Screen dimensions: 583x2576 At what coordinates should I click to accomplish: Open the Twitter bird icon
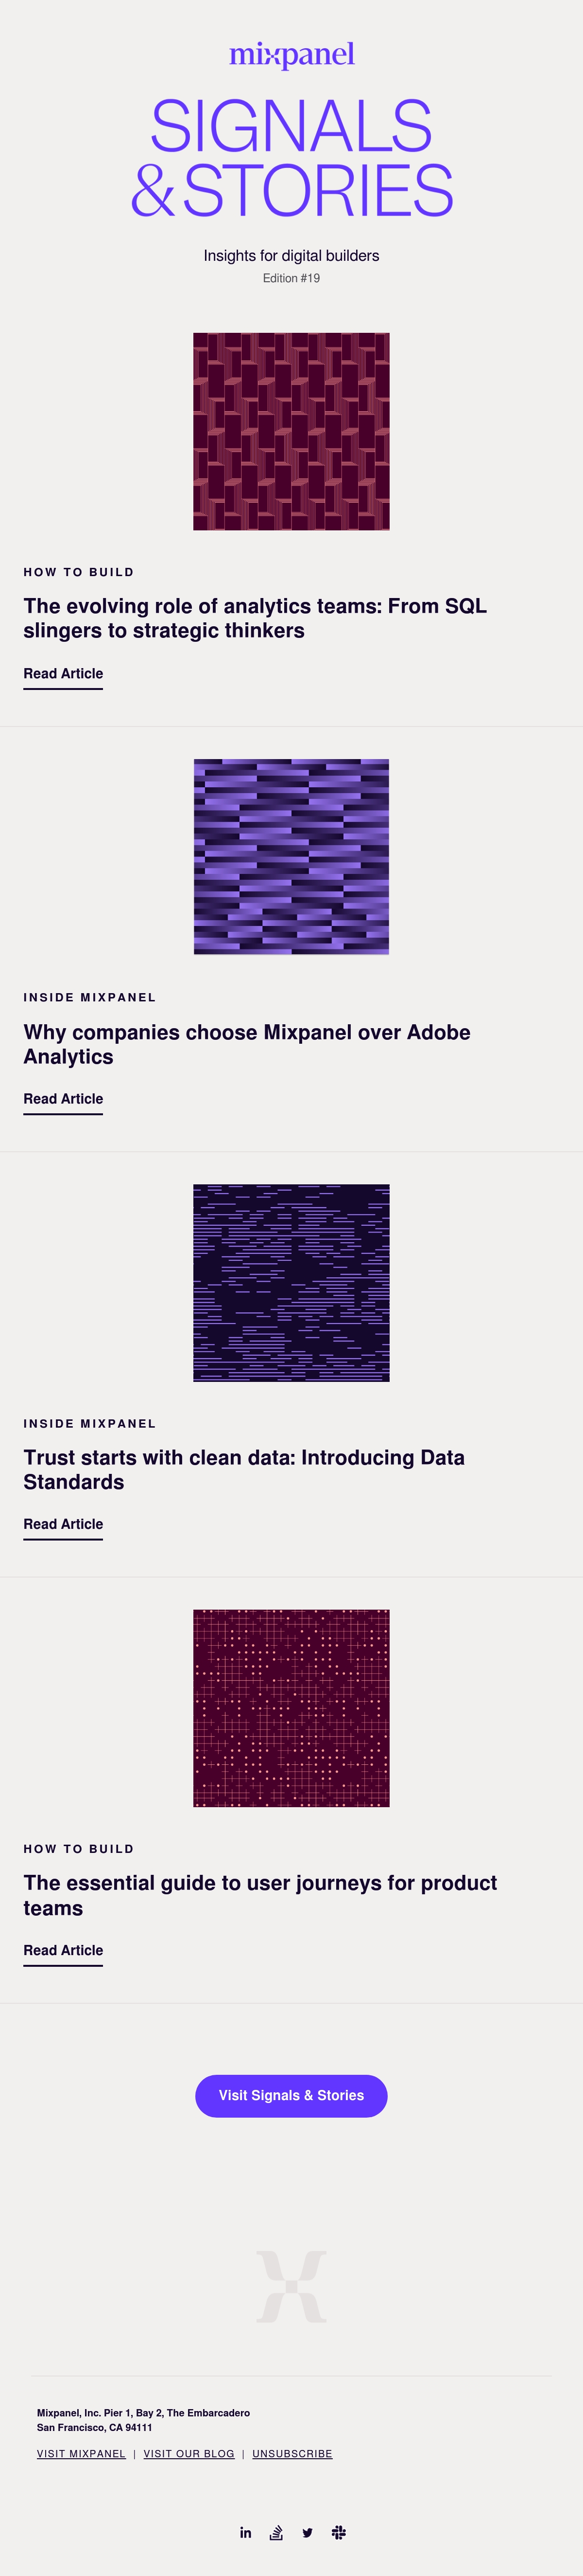(x=308, y=2532)
